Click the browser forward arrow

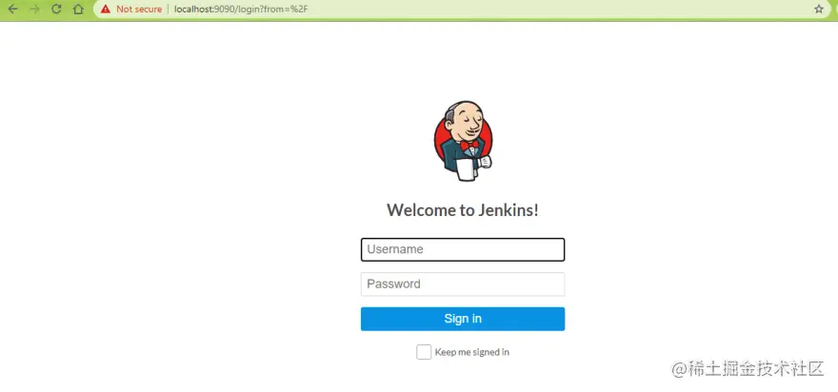point(34,10)
